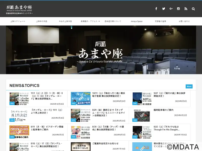202x151 pixels.
Task: Open the 9/27 満天の星 舞台挨拶 article
Action: pyautogui.click(x=169, y=95)
